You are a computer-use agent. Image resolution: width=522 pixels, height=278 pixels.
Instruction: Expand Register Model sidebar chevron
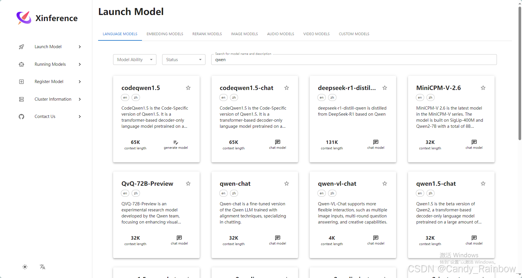pos(80,82)
